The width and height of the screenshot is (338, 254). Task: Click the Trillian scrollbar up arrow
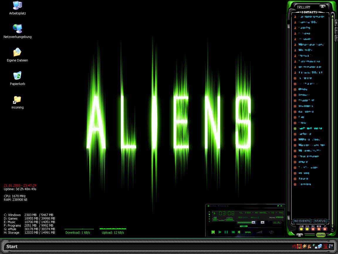[332, 17]
